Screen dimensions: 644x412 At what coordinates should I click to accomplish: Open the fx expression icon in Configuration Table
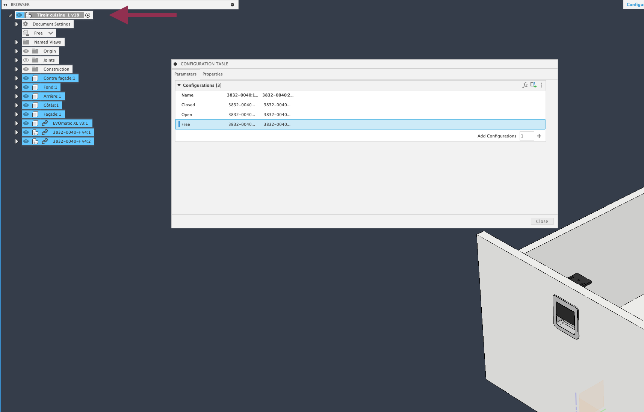pyautogui.click(x=525, y=85)
